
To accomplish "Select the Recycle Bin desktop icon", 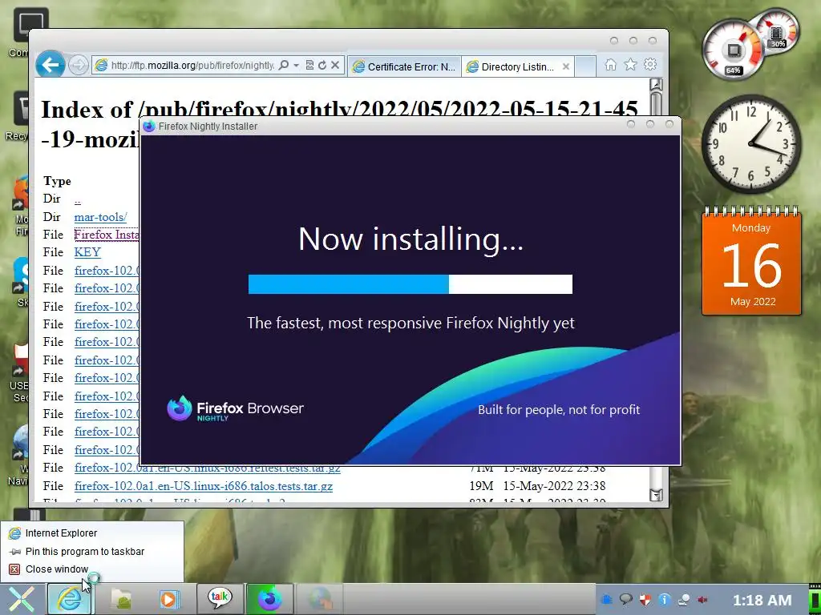I will pyautogui.click(x=19, y=115).
